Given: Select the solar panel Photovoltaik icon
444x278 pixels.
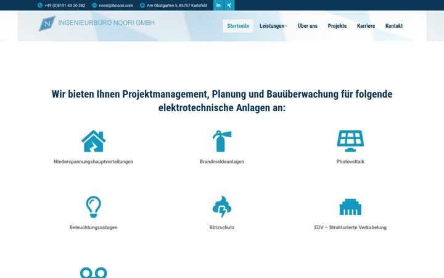Looking at the screenshot, I should point(350,141).
